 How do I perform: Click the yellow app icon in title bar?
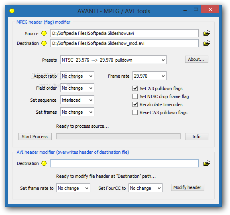pos(12,11)
